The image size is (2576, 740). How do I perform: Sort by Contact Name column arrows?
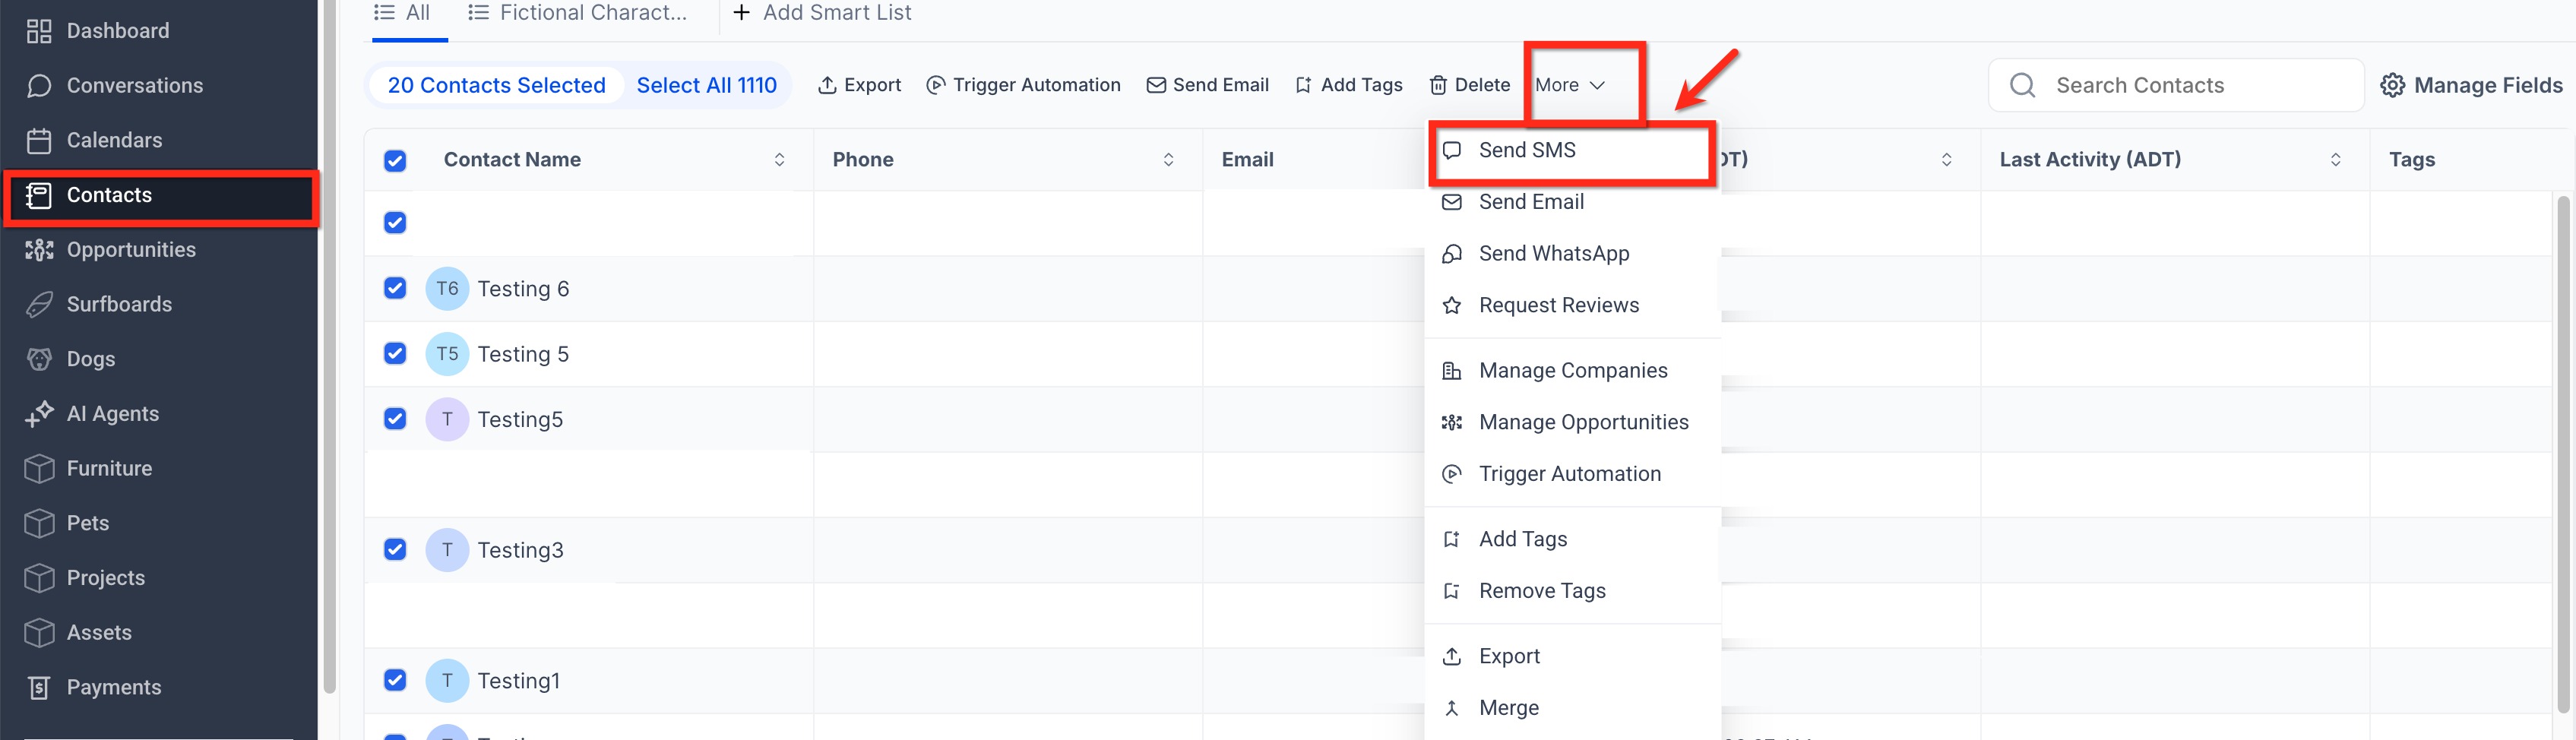point(779,160)
